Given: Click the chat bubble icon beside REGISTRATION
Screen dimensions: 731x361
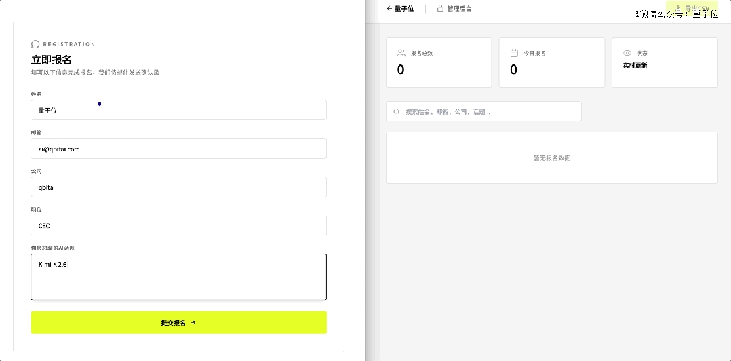Looking at the screenshot, I should pos(35,44).
